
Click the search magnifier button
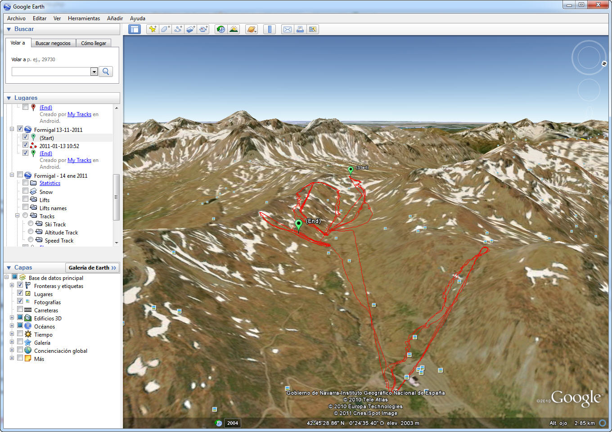[106, 72]
